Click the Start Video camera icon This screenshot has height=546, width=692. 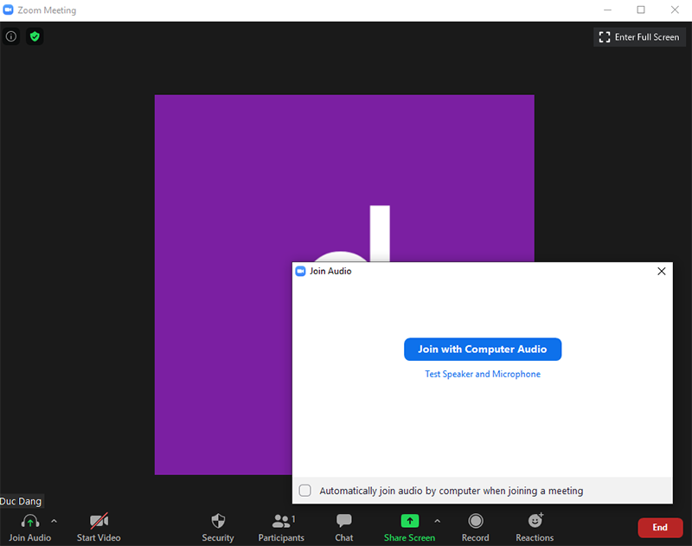(99, 522)
